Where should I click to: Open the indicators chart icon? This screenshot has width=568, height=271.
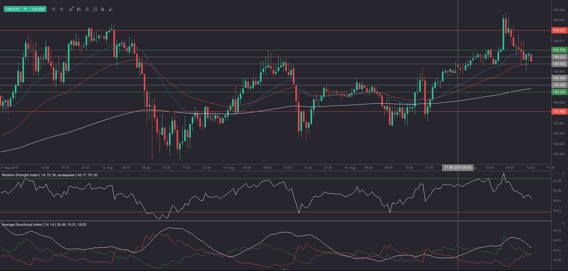[x=95, y=9]
